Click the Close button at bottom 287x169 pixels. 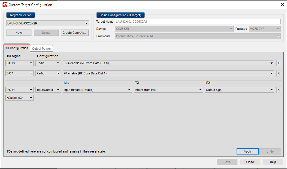(250, 162)
